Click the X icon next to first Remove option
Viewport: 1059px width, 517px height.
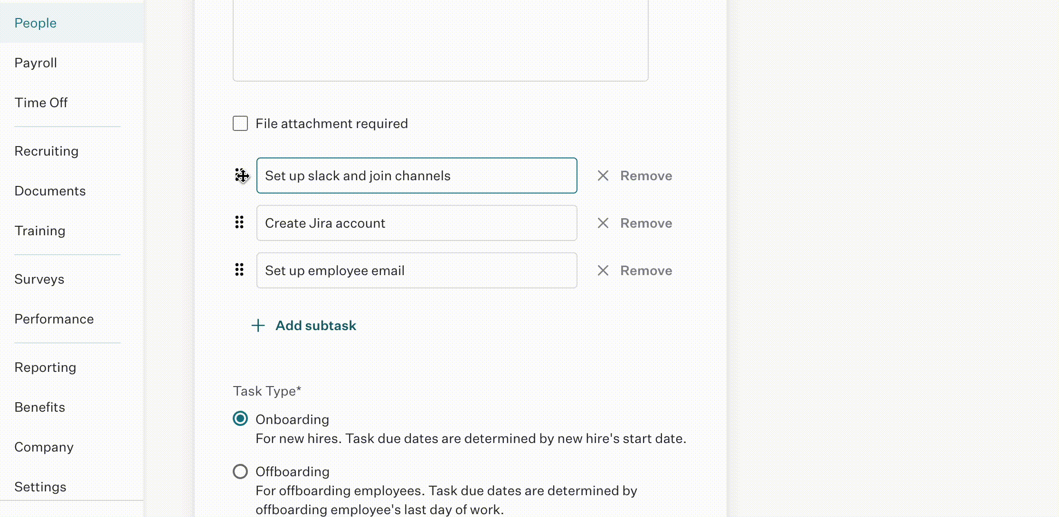tap(603, 175)
